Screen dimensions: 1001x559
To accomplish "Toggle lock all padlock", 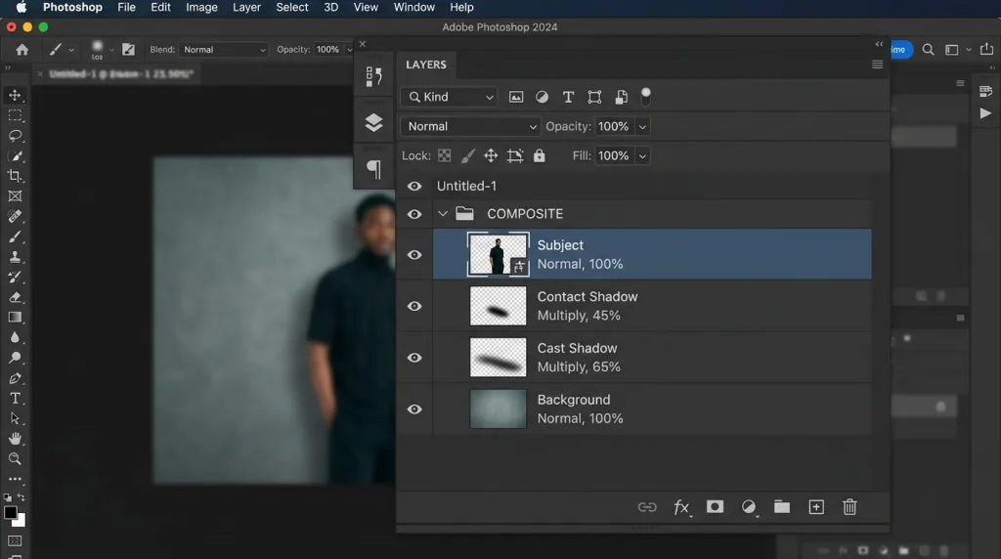I will pyautogui.click(x=540, y=155).
